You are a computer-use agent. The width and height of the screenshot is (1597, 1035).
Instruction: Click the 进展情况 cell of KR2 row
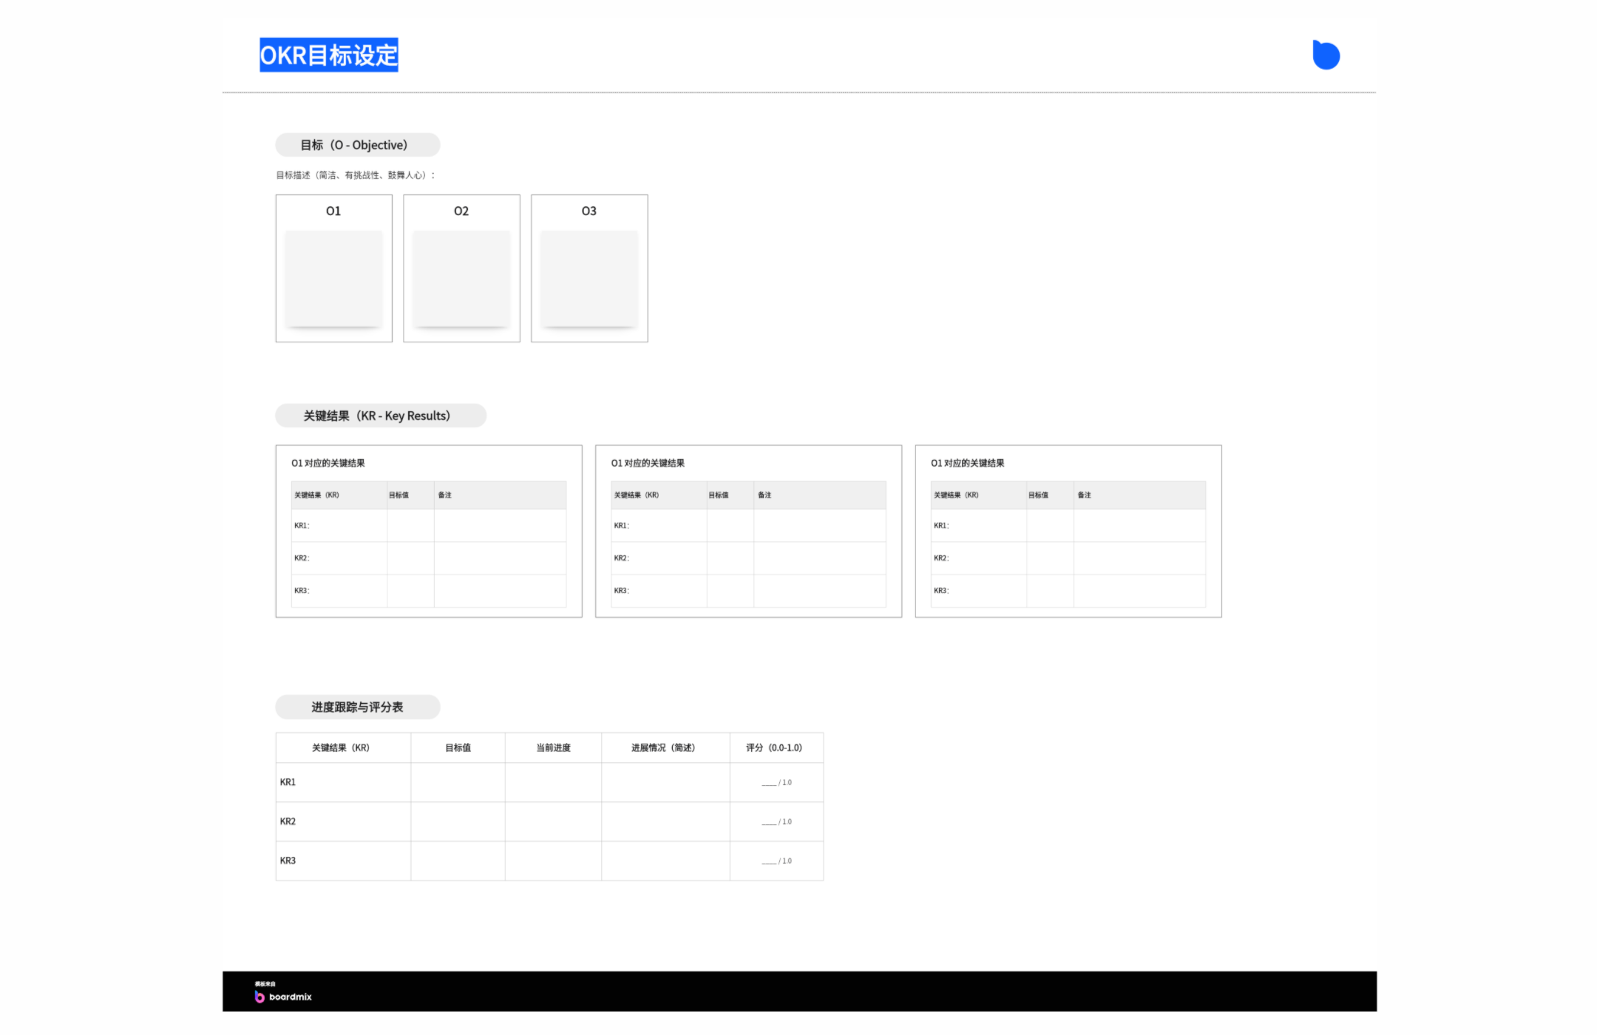666,821
